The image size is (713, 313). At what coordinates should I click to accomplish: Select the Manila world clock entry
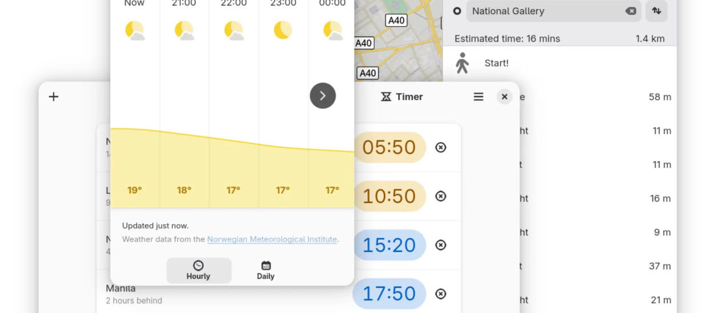click(134, 294)
